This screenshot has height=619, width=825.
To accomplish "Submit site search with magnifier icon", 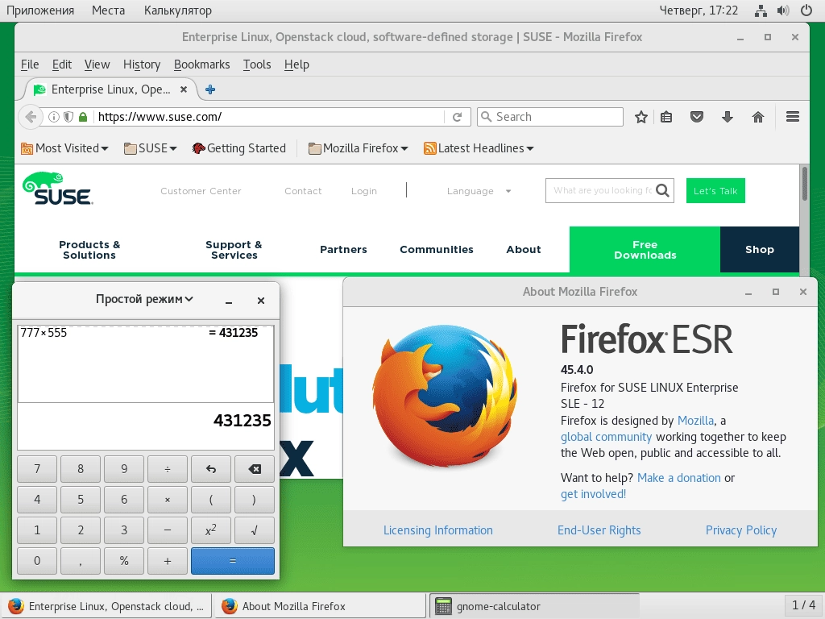I will [x=663, y=190].
